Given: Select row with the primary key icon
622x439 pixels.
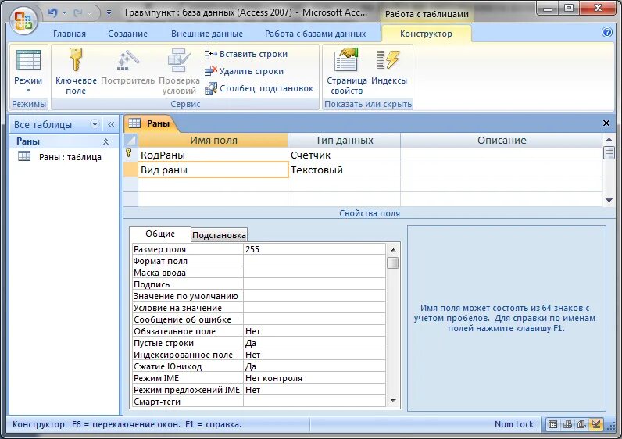Looking at the screenshot, I should point(130,155).
